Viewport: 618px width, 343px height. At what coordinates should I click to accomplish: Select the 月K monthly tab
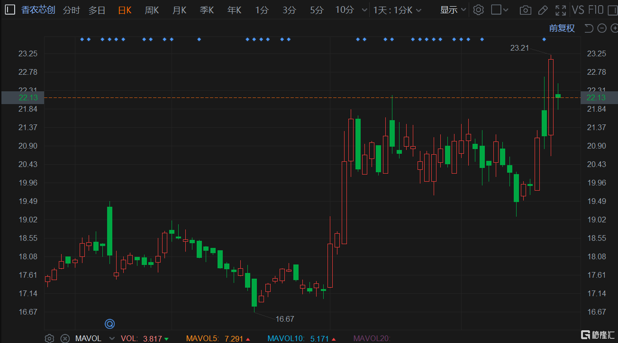tap(179, 10)
